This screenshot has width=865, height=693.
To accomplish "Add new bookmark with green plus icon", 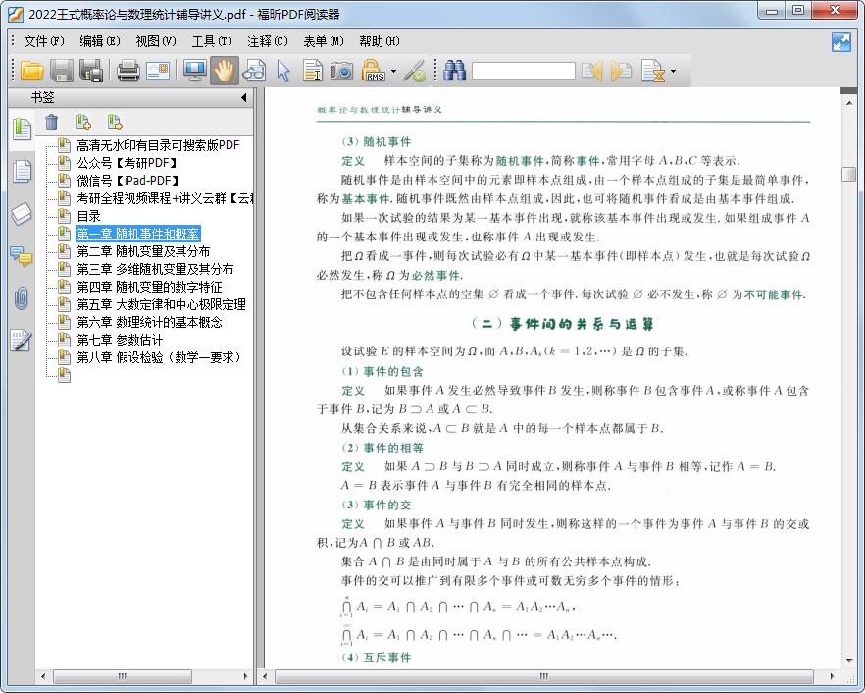I will click(x=83, y=122).
